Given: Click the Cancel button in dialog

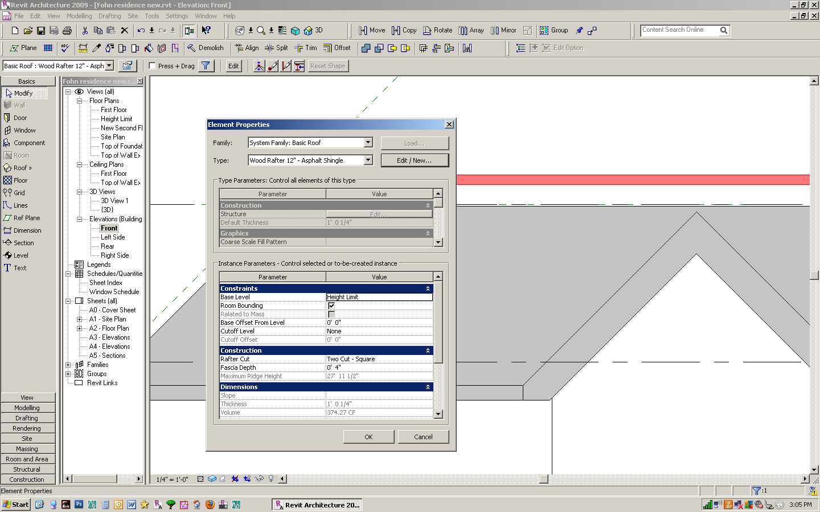Looking at the screenshot, I should (x=423, y=437).
